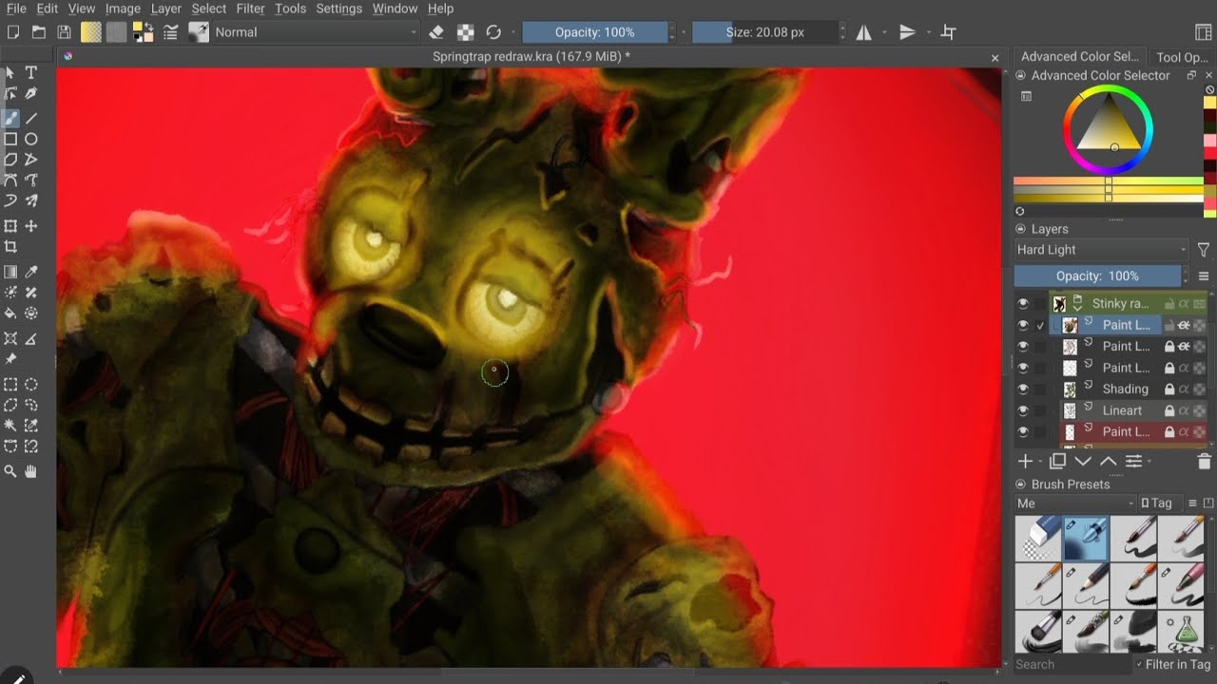Adjust the brush Size slider
The image size is (1217, 684).
(764, 32)
